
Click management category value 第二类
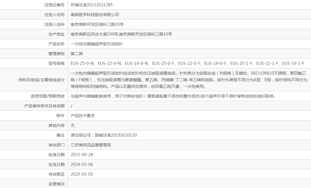pyautogui.click(x=77, y=54)
